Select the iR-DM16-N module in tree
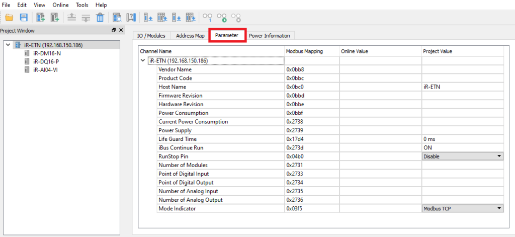Viewport: 515px width, 237px height. point(47,53)
